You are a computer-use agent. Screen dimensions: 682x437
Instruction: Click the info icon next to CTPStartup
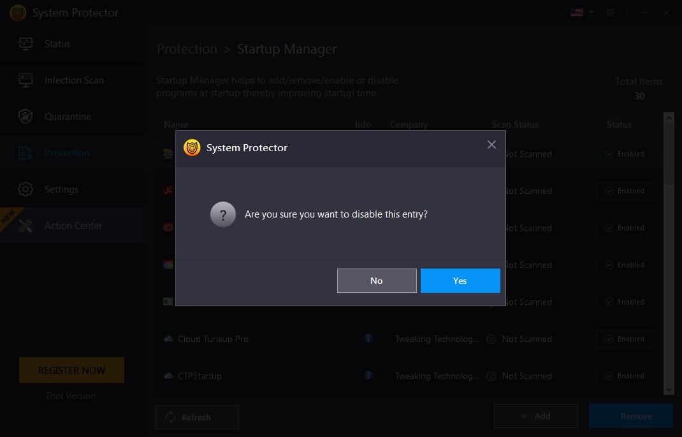point(368,375)
